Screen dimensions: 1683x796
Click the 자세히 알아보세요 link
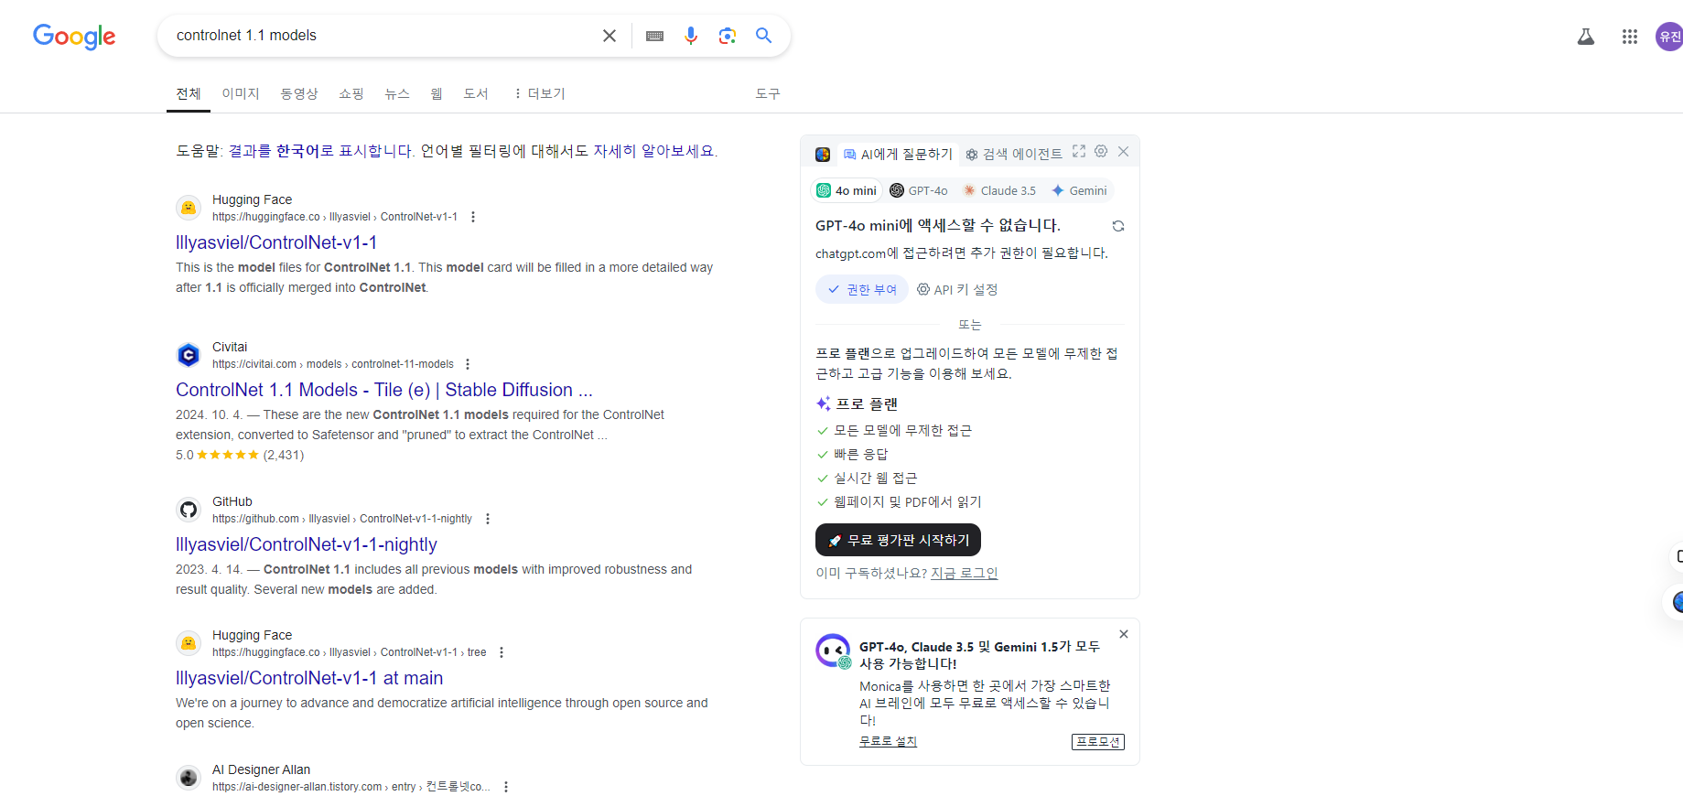click(x=653, y=151)
